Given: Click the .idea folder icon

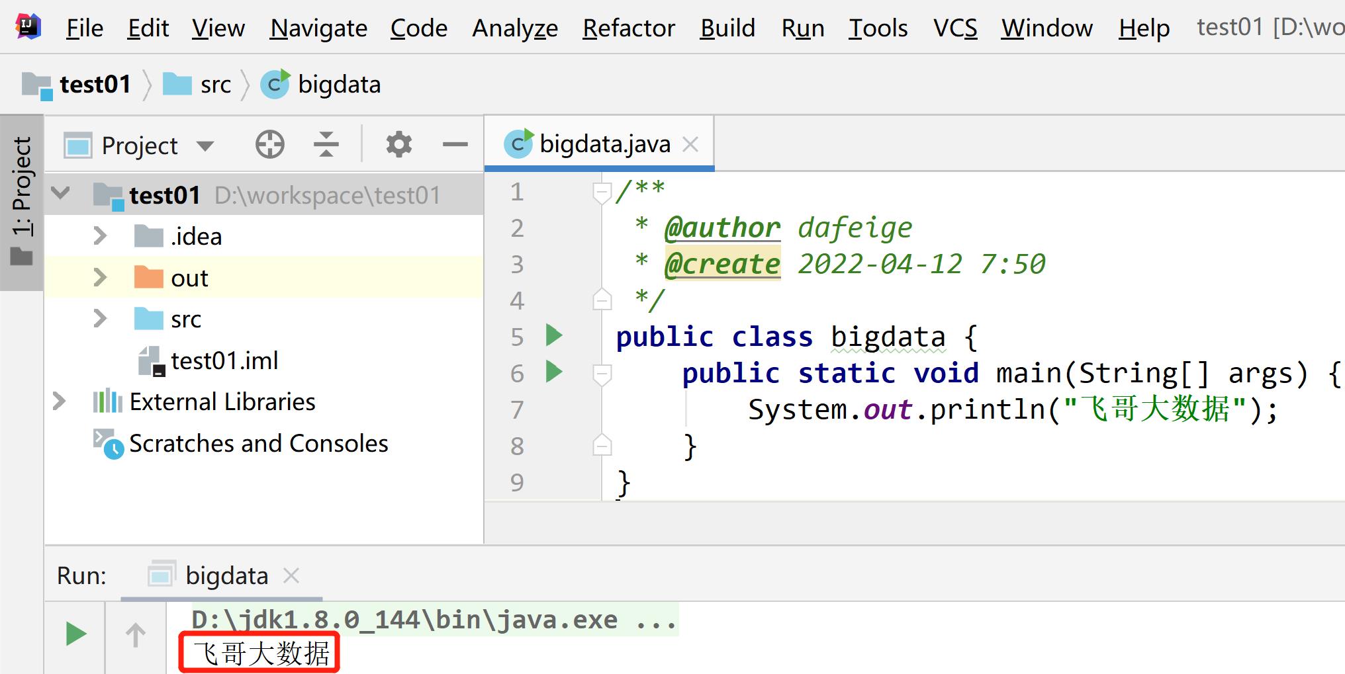Looking at the screenshot, I should (149, 235).
